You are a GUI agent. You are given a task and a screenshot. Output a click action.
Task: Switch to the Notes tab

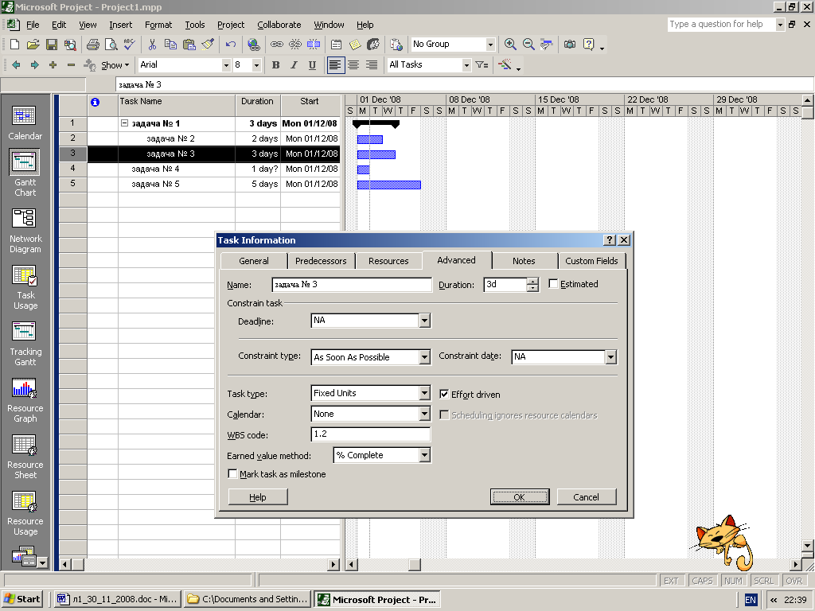[524, 261]
